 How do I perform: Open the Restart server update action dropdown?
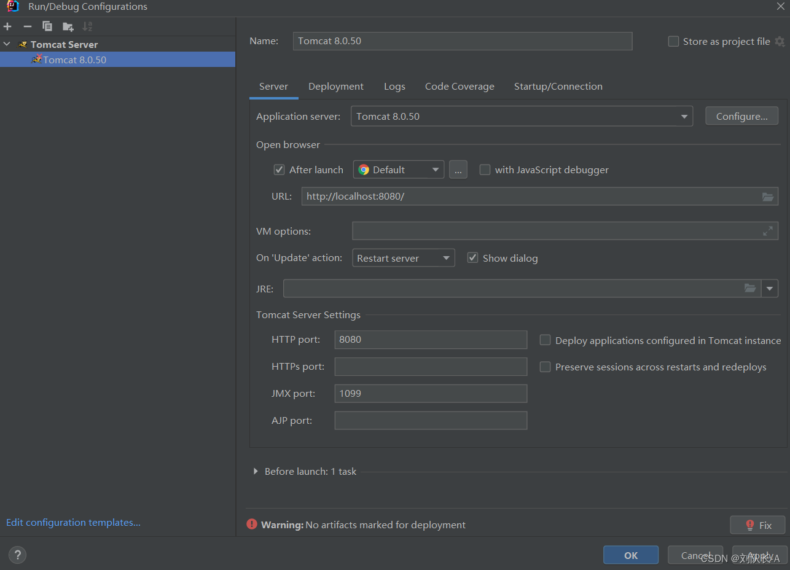coord(404,258)
